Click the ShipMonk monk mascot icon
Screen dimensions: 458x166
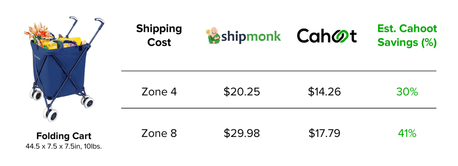[x=213, y=36]
